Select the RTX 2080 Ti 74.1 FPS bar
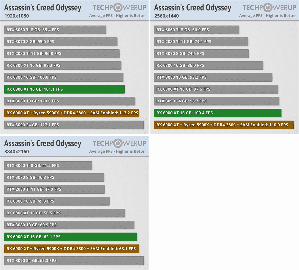The width and height of the screenshot is (299, 270). click(201, 42)
